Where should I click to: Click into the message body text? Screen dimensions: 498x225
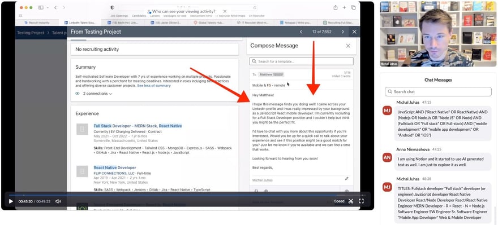pos(301,131)
